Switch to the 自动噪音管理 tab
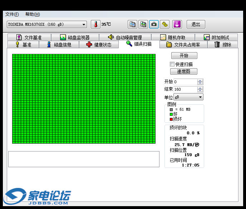Viewport: 246px width, 209px height. (124, 38)
